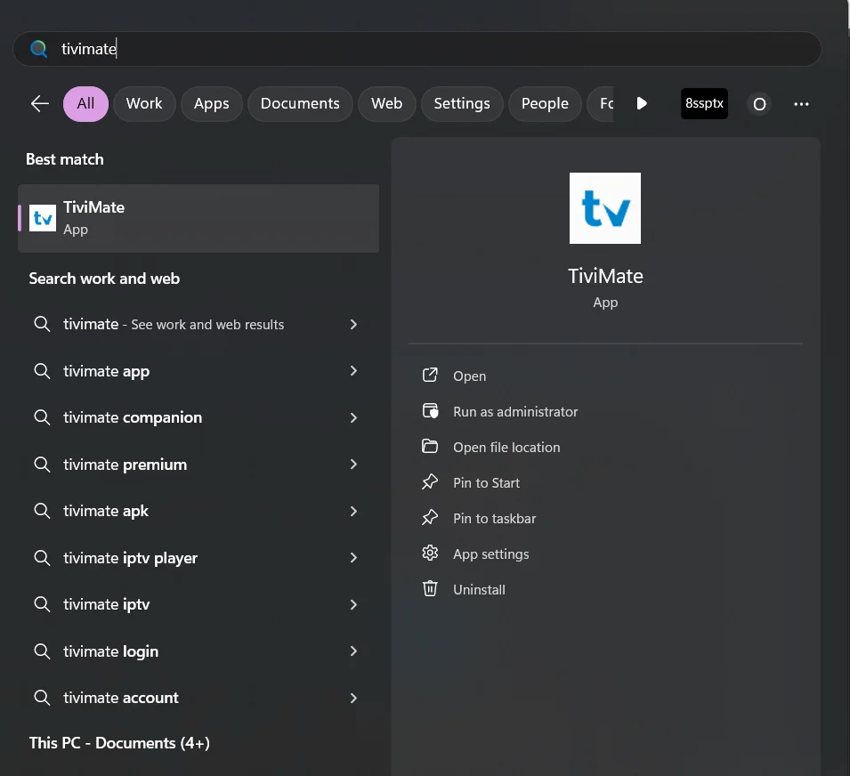
Task: Click 'This PC - Documents (4+)' heading
Action: [119, 743]
